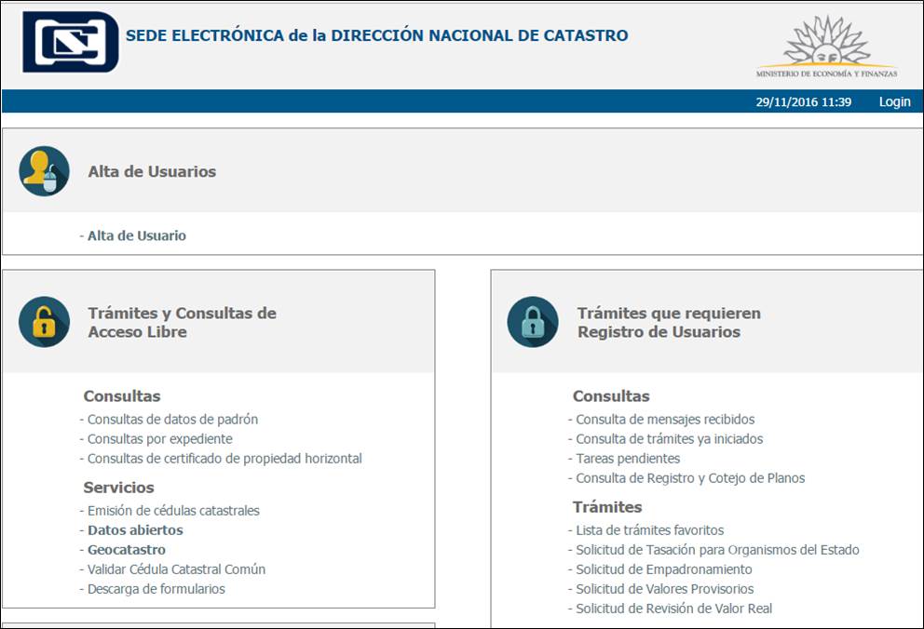Open the Login option
Image resolution: width=924 pixels, height=629 pixels.
click(894, 101)
